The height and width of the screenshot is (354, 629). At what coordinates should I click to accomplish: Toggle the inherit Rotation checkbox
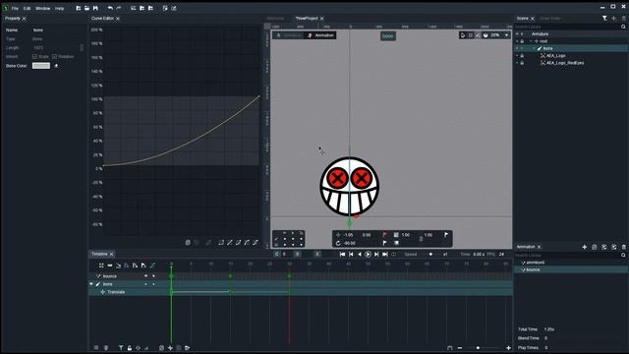point(55,57)
